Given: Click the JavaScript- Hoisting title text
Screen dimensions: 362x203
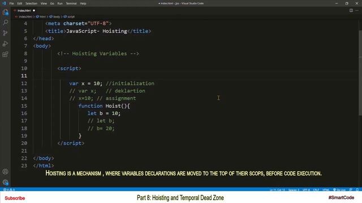Looking at the screenshot, I should (x=97, y=31).
